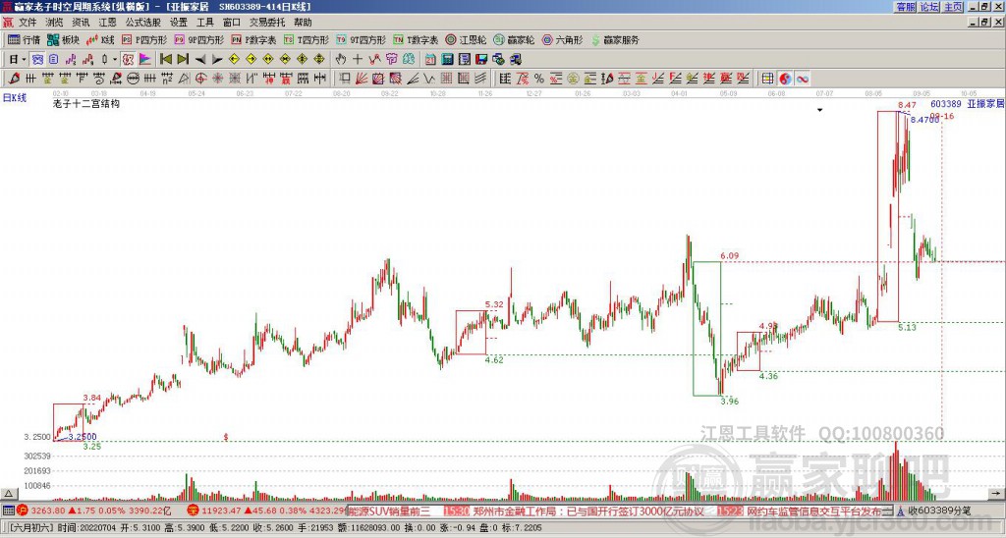The width and height of the screenshot is (1006, 538).
Task: Click the 收603389分笔 status entry
Action: coord(939,511)
